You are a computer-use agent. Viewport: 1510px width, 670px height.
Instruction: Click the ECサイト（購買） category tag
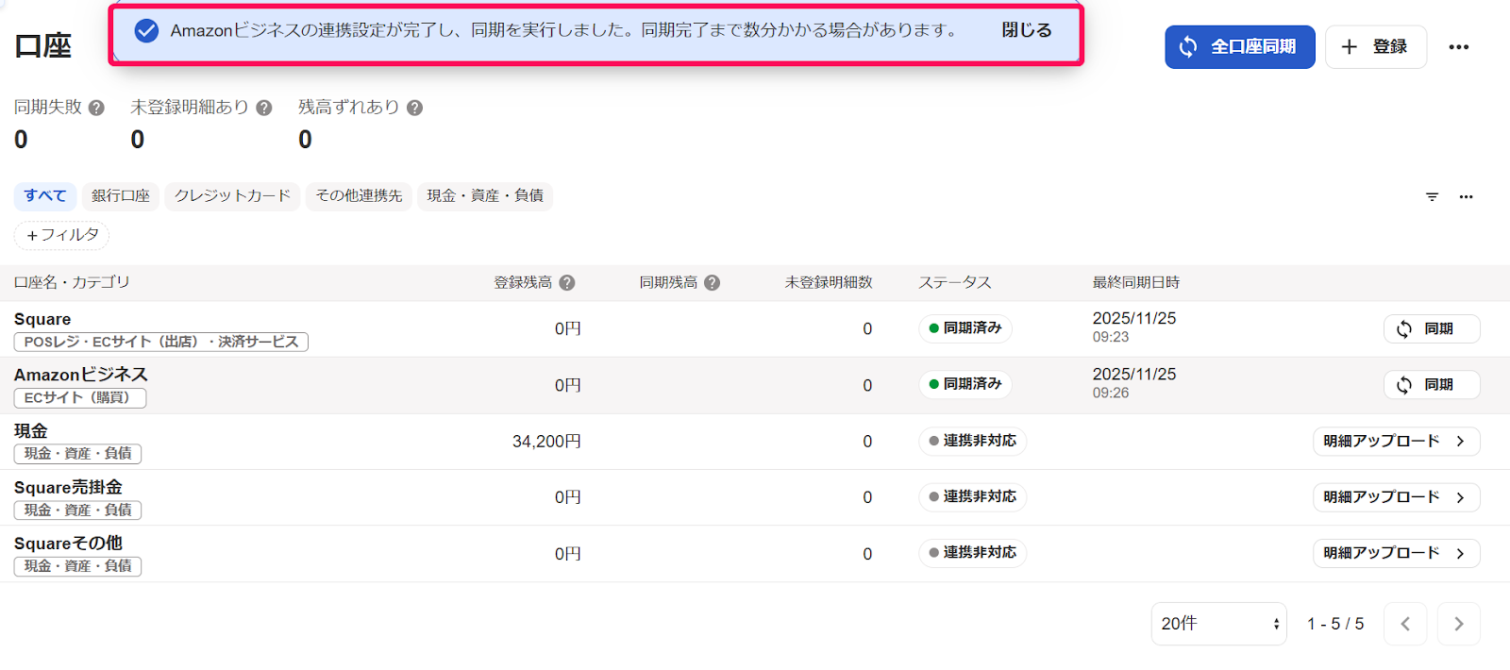pos(80,397)
